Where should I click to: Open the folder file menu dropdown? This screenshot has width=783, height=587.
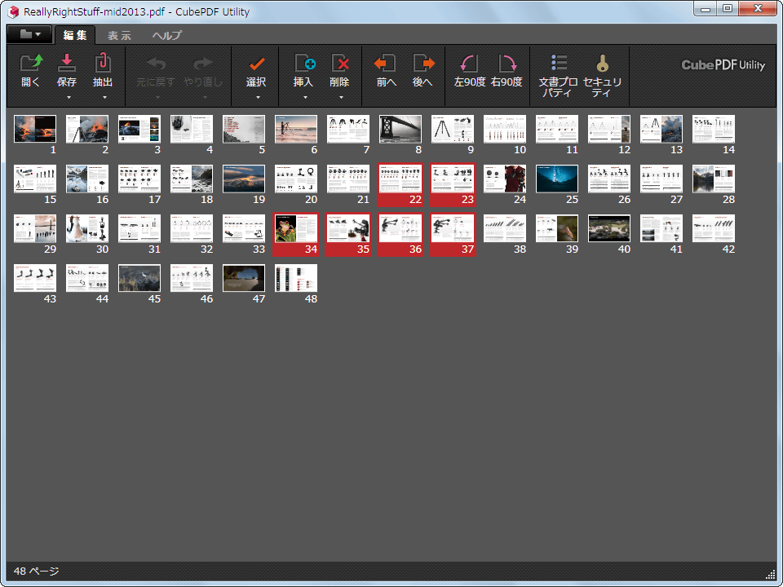point(29,34)
